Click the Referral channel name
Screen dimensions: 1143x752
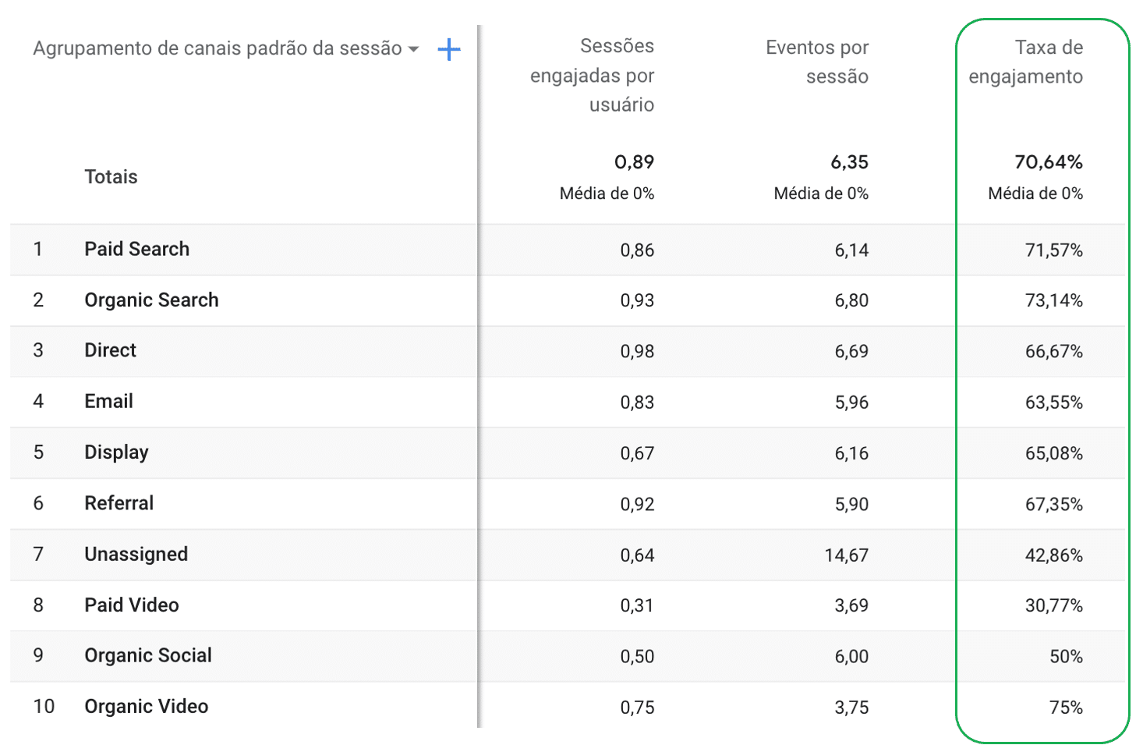click(119, 503)
